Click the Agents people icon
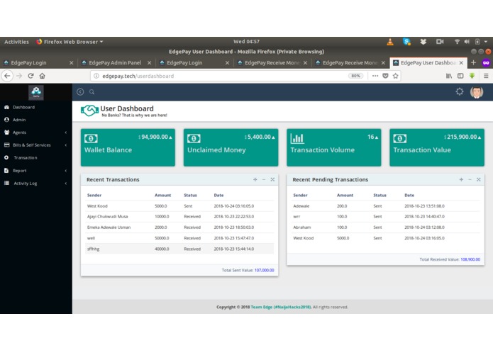Viewport: 493px width, 350px height. pyautogui.click(x=6, y=132)
